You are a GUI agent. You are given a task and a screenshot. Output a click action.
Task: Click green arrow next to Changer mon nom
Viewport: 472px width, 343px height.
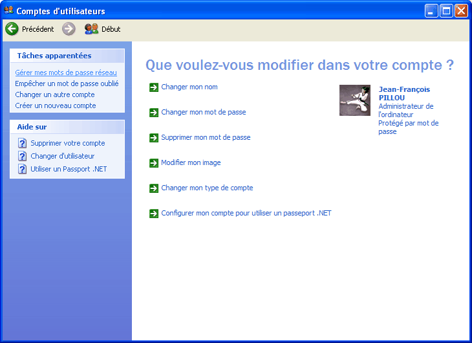tap(154, 87)
